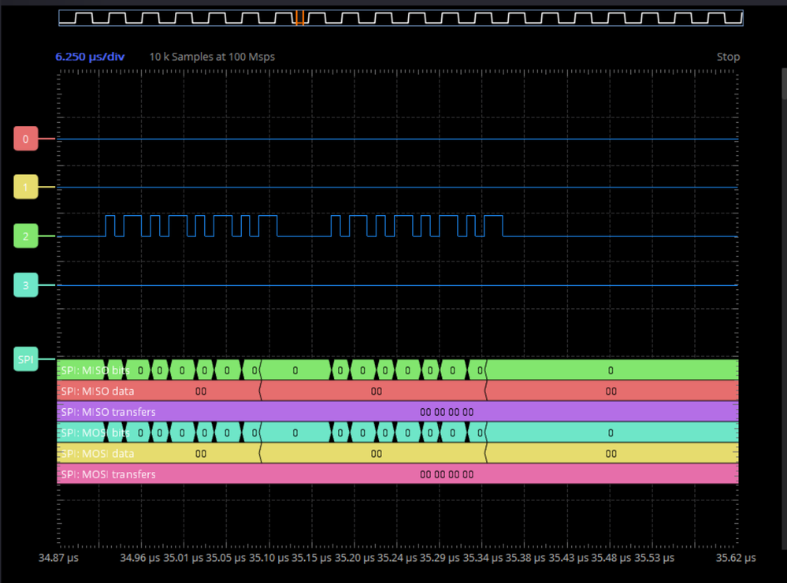
Task: Select the channel 3 badge
Action: click(x=25, y=284)
